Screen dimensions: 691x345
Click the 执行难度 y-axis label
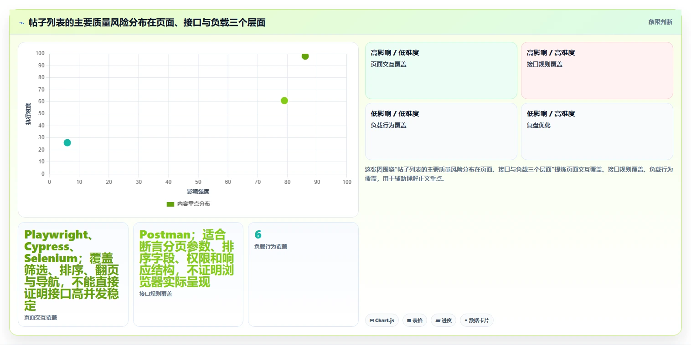[x=28, y=114]
